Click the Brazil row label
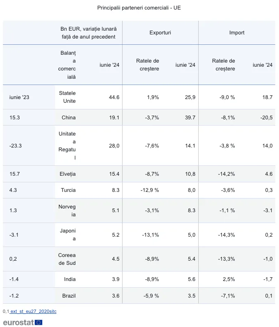The width and height of the screenshot is (279, 327). [69, 296]
